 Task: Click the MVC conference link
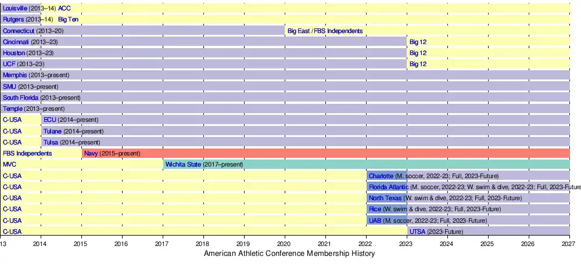click(9, 165)
